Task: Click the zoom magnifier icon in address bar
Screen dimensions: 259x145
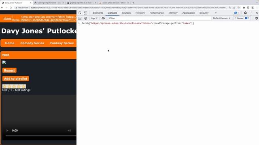Action: [230, 8]
